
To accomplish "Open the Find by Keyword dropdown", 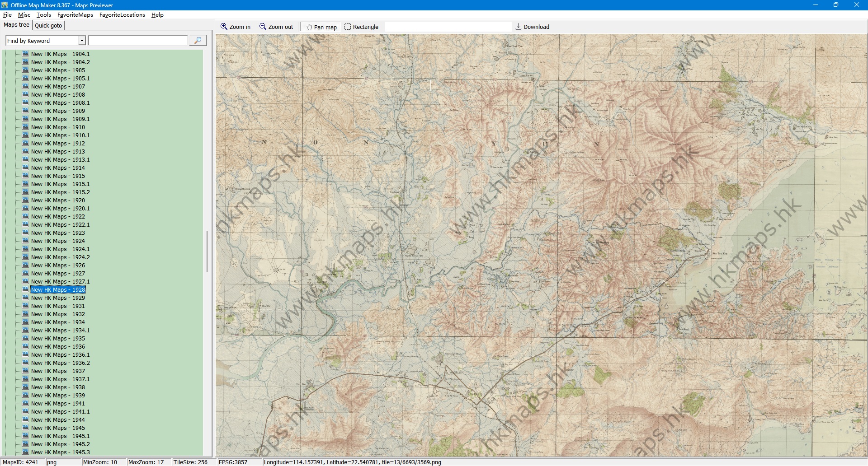I will click(x=82, y=41).
